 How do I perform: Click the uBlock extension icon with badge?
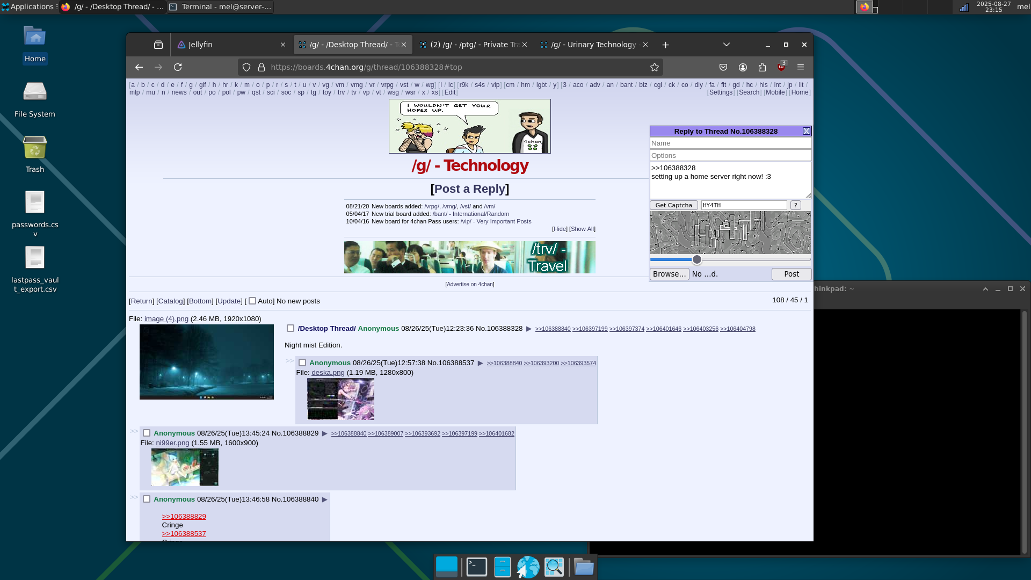(781, 67)
